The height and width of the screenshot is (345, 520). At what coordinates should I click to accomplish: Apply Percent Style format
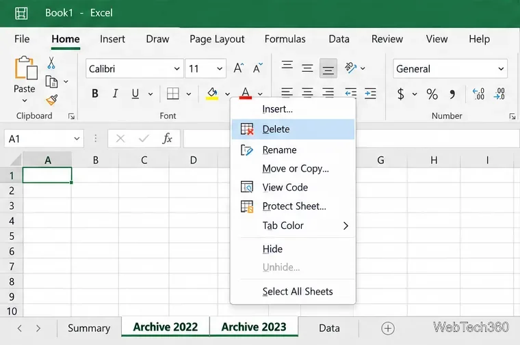pos(432,94)
